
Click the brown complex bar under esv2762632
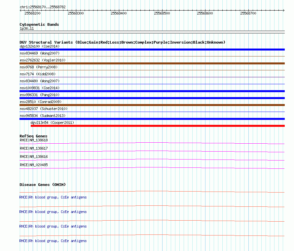tap(152, 63)
